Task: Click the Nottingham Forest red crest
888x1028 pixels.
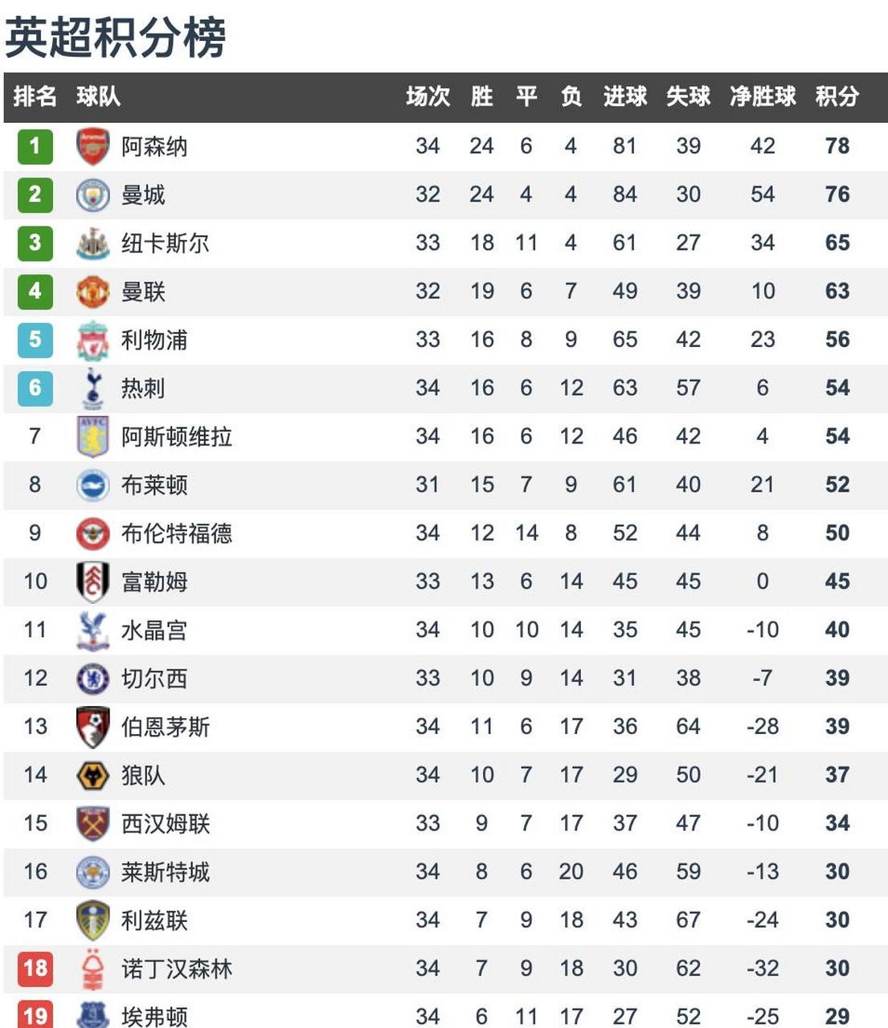Action: click(x=92, y=969)
